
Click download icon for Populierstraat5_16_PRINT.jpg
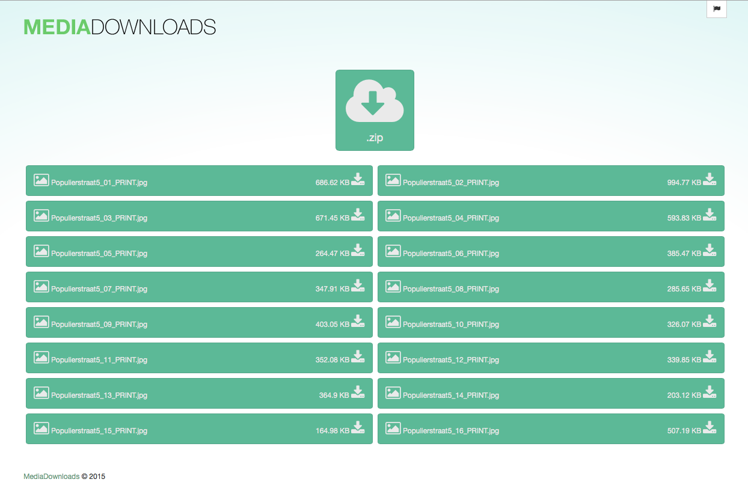(x=710, y=428)
